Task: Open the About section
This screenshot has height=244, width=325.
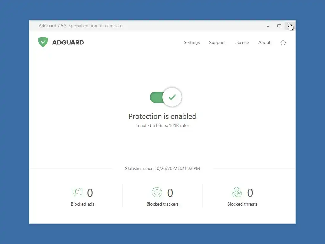Action: (264, 42)
